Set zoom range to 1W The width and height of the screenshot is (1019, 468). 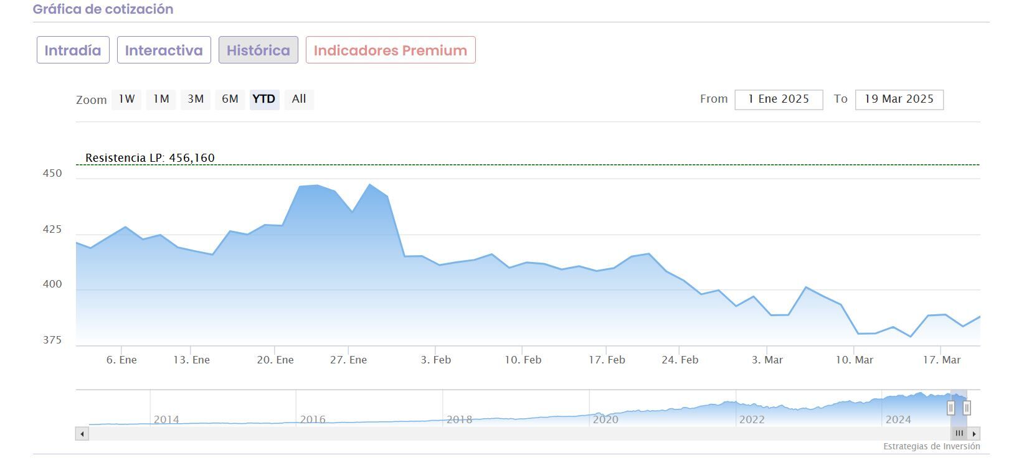(x=126, y=99)
